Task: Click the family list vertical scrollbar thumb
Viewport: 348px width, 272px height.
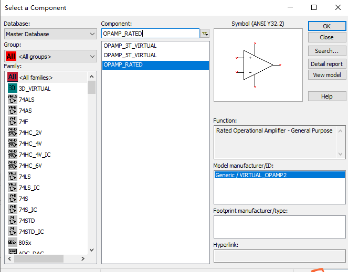Action: point(92,88)
